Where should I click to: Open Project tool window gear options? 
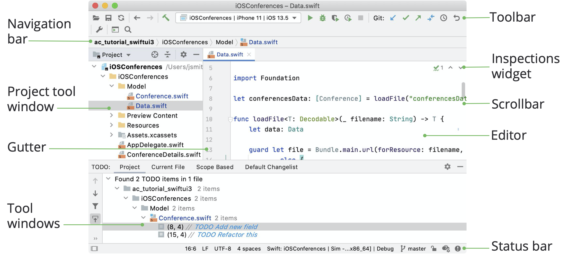[183, 54]
